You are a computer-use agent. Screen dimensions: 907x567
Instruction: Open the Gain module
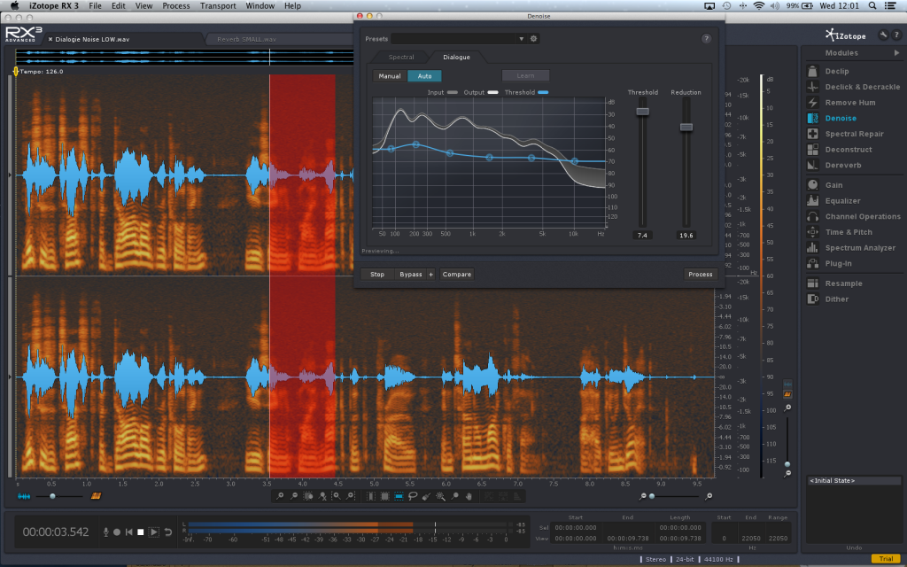825,185
